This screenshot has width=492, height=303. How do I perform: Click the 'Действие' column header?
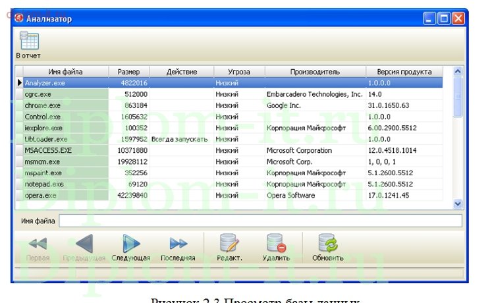coord(182,72)
